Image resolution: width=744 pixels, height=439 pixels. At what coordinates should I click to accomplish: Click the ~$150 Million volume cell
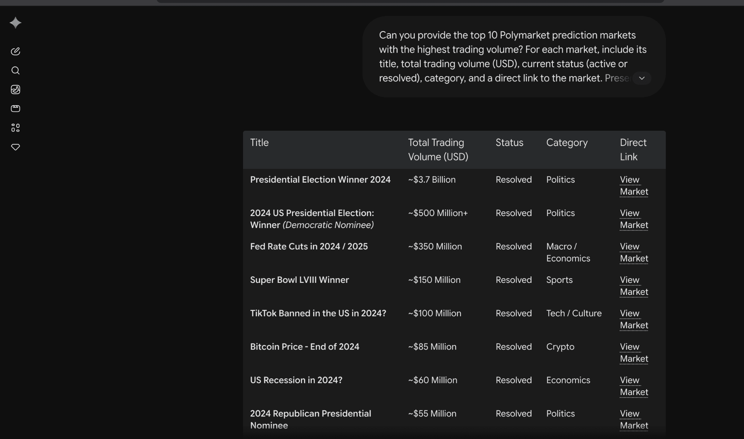tap(434, 280)
